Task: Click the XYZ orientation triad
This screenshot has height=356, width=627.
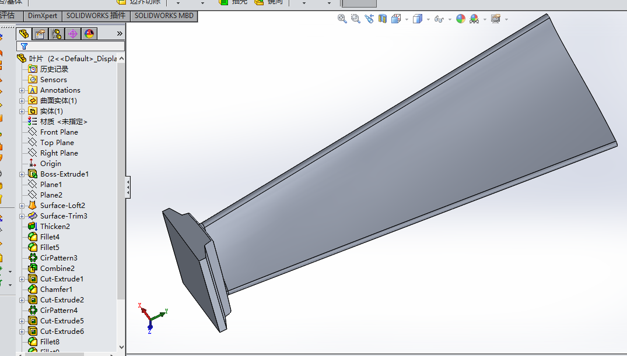Action: [153, 318]
